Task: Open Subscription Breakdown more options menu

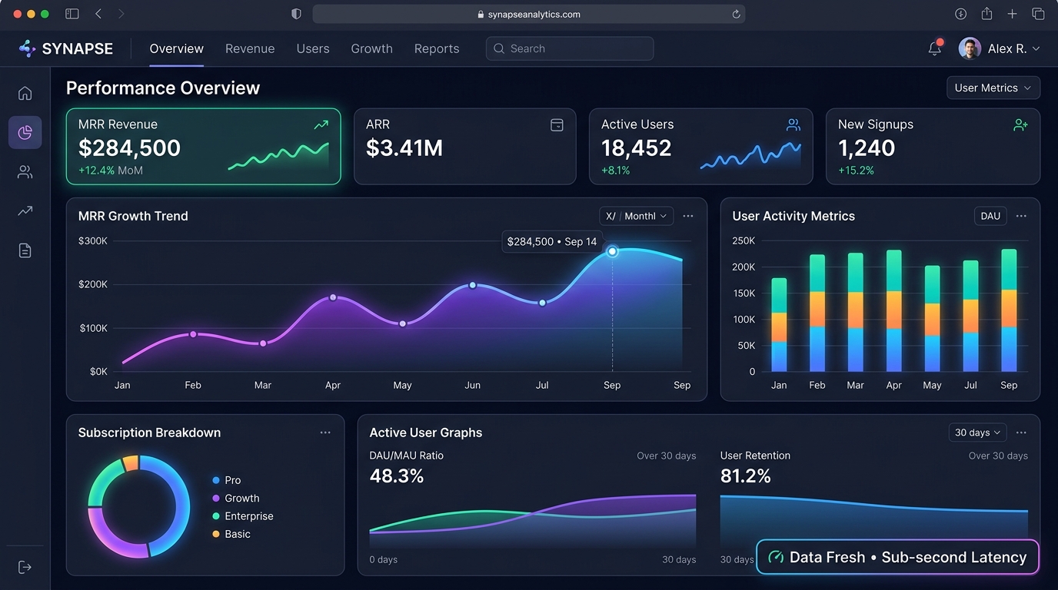Action: click(325, 433)
